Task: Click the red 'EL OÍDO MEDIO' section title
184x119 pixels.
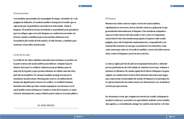Action: click(46, 106)
